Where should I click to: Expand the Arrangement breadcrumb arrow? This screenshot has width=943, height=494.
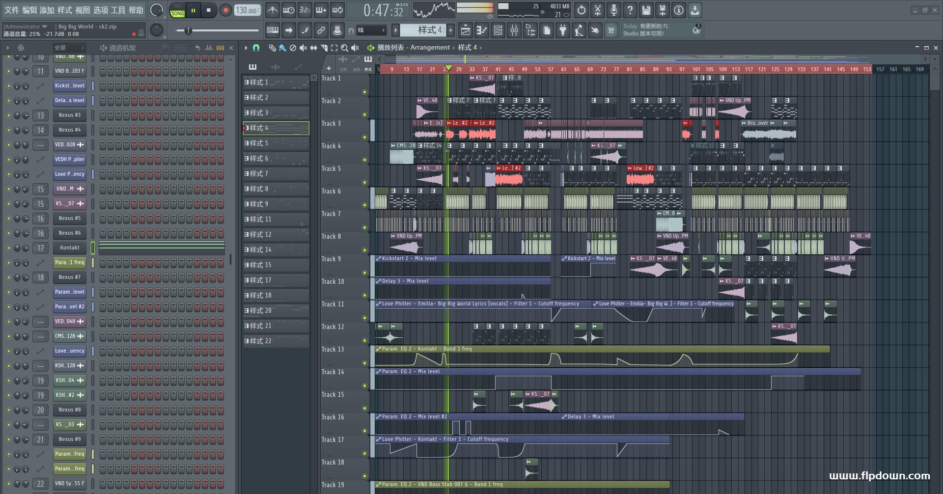454,48
